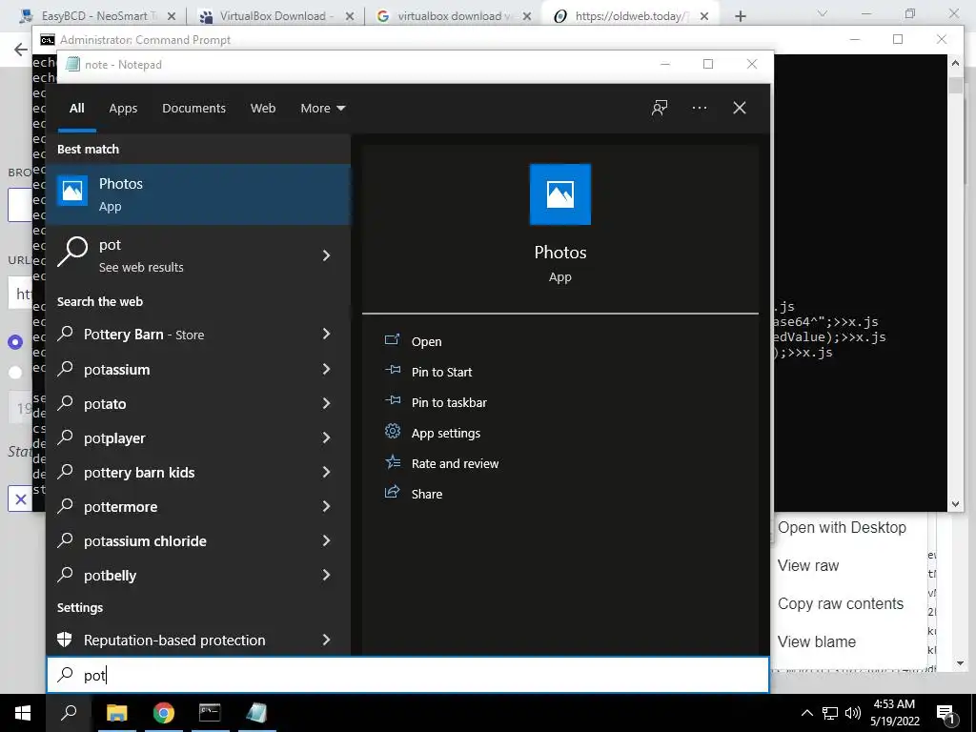This screenshot has height=732, width=976.
Task: Select the Open action for Photos
Action: (x=426, y=342)
